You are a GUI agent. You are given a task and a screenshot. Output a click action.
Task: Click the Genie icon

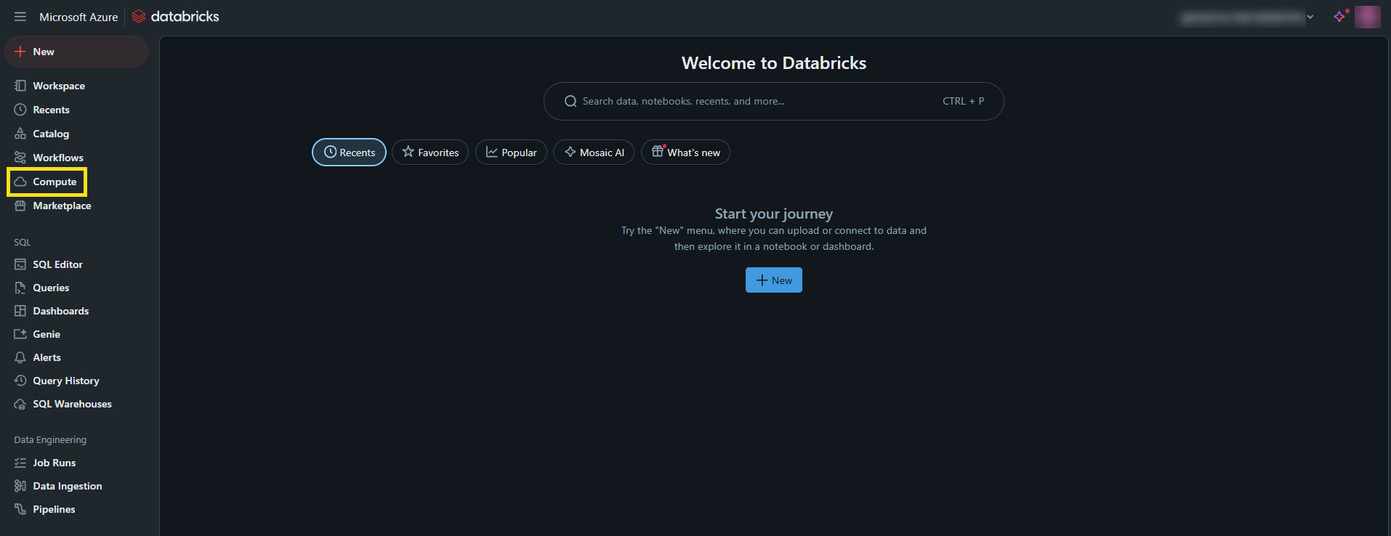pyautogui.click(x=20, y=334)
